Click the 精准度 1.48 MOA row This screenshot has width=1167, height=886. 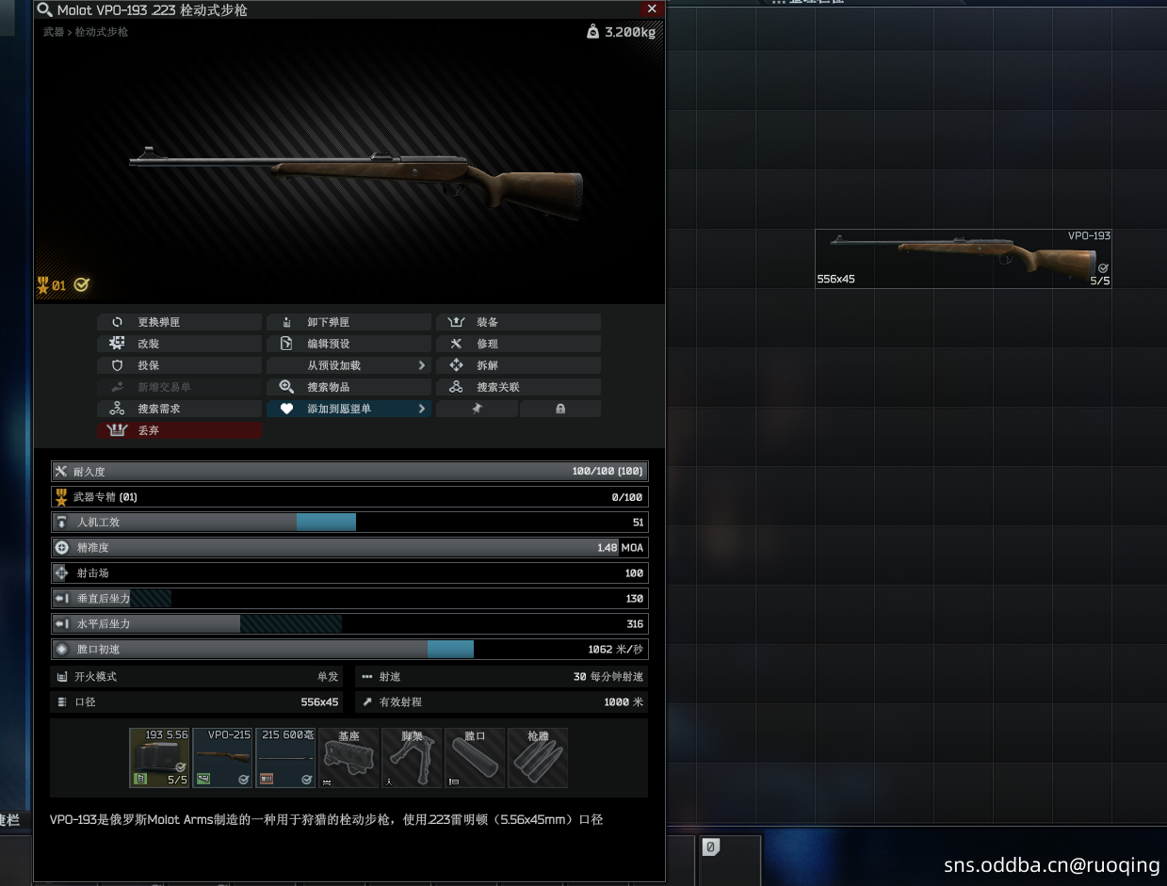pyautogui.click(x=349, y=547)
